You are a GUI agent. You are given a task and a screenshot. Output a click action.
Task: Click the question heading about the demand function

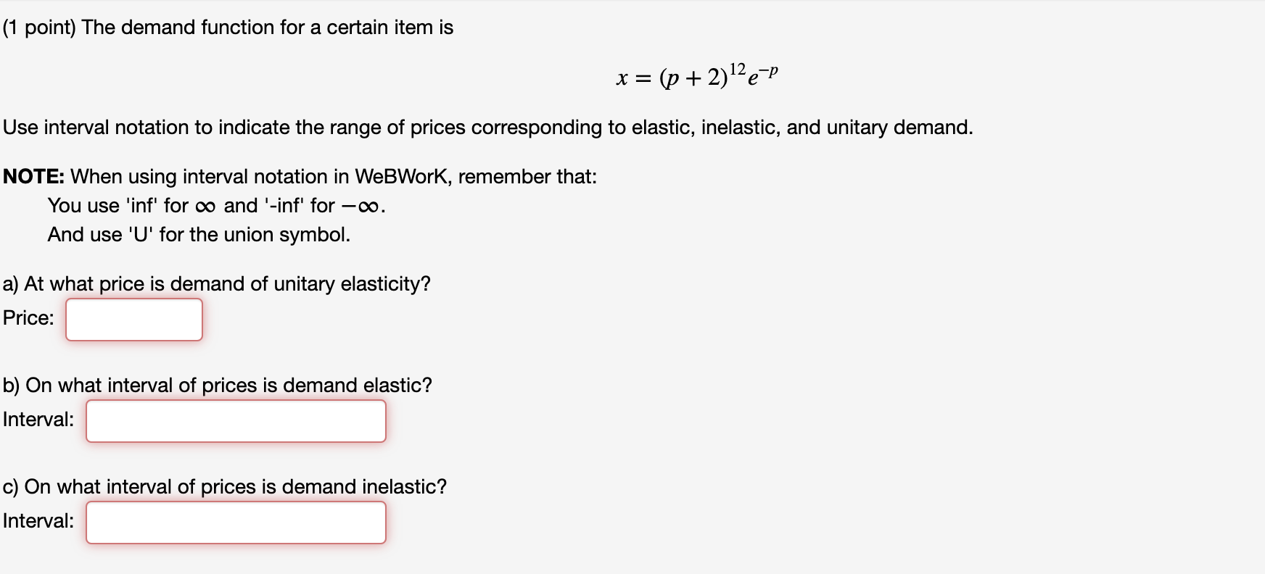click(x=226, y=27)
